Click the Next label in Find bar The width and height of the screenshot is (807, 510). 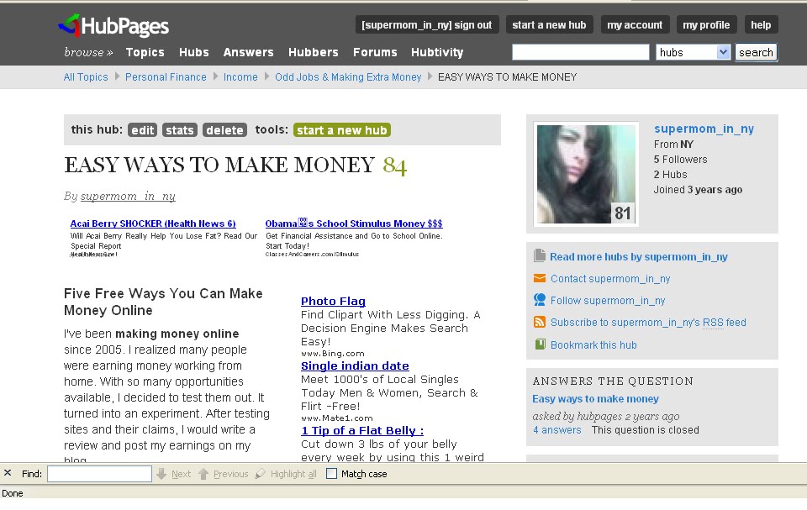tap(182, 474)
